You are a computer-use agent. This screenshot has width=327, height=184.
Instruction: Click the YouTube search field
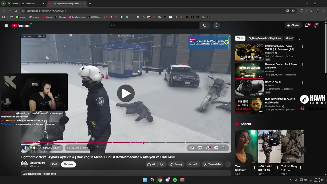point(154,25)
